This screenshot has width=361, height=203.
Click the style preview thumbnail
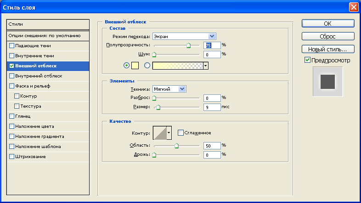pos(327,82)
